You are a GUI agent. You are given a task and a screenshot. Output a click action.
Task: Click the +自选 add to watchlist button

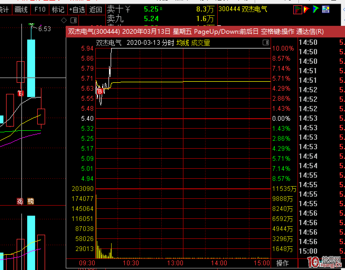click(77, 10)
